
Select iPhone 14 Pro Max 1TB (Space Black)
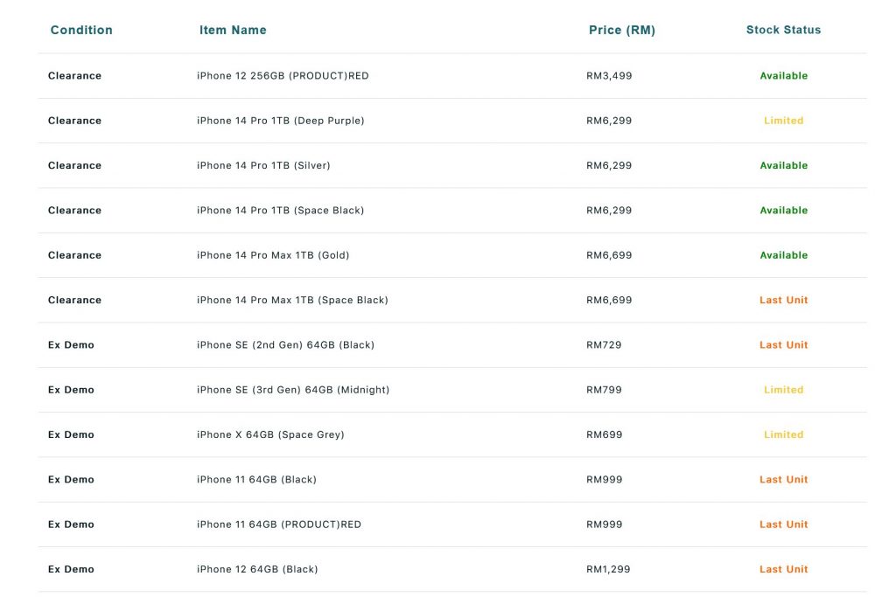[292, 300]
